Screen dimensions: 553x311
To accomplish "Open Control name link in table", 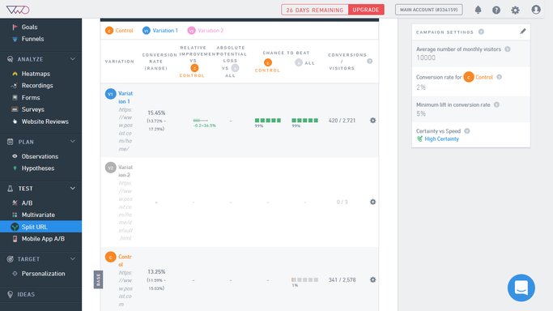I will [125, 261].
